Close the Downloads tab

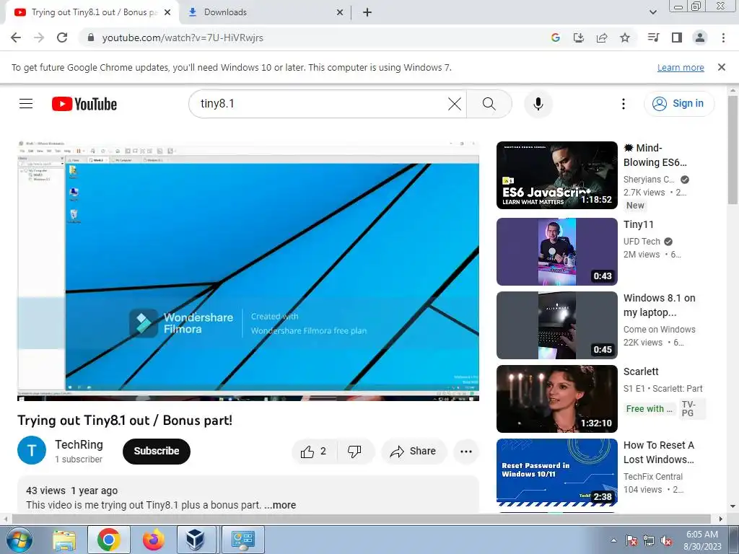[x=340, y=12]
